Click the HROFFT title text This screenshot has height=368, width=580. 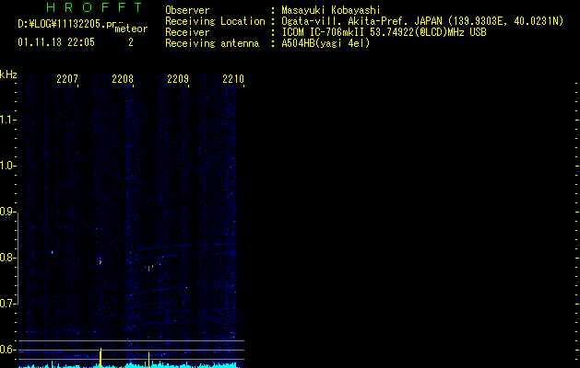[x=95, y=7]
